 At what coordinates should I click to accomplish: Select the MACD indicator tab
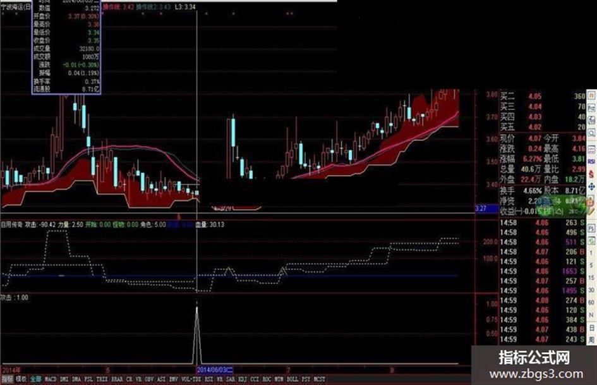[x=51, y=379]
